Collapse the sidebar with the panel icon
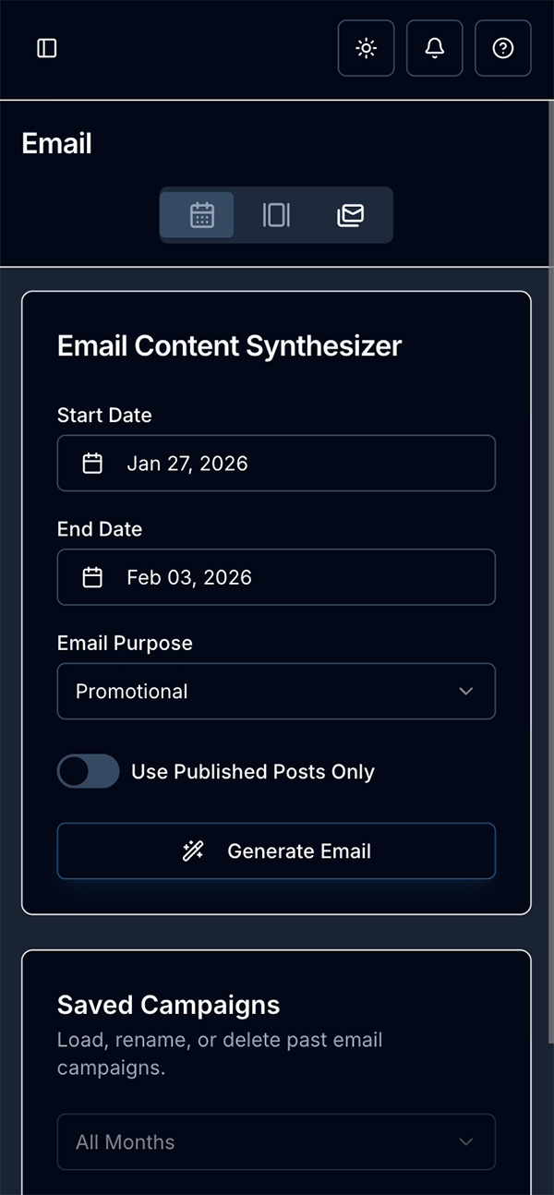Image resolution: width=554 pixels, height=1195 pixels. pyautogui.click(x=46, y=48)
